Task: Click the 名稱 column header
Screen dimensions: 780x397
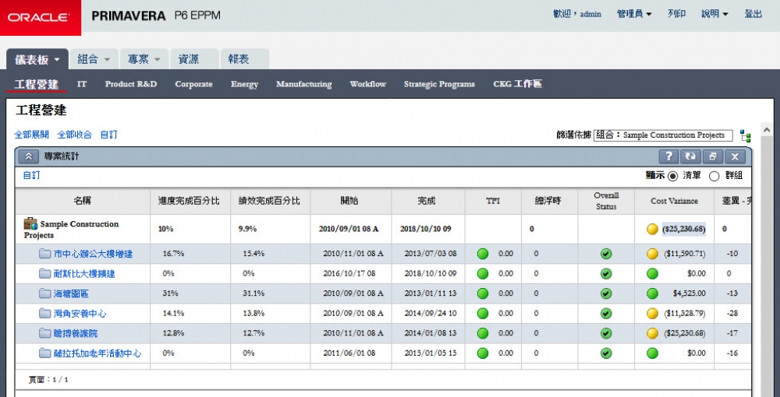Action: pos(83,201)
